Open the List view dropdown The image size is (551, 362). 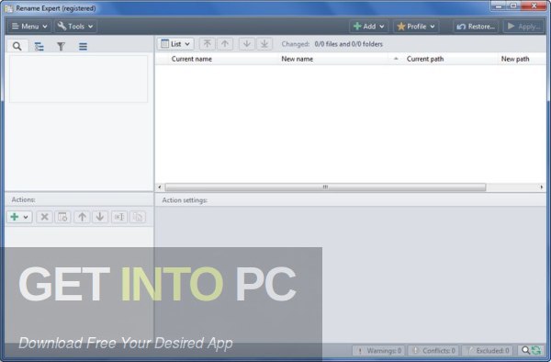point(175,44)
